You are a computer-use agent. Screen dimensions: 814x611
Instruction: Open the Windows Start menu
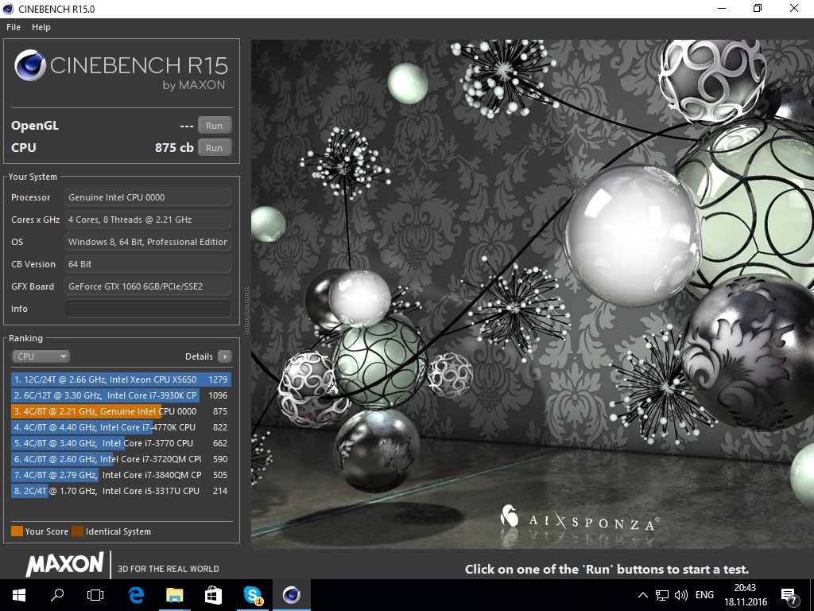tap(19, 595)
